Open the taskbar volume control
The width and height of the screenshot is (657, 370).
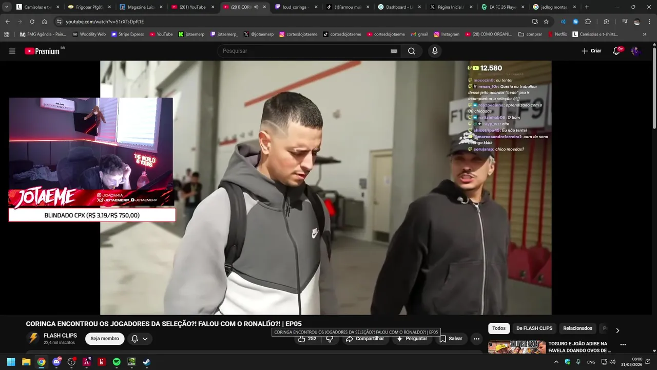tap(612, 362)
